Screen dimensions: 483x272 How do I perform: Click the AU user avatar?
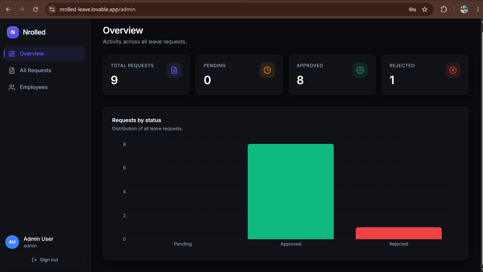pos(12,242)
